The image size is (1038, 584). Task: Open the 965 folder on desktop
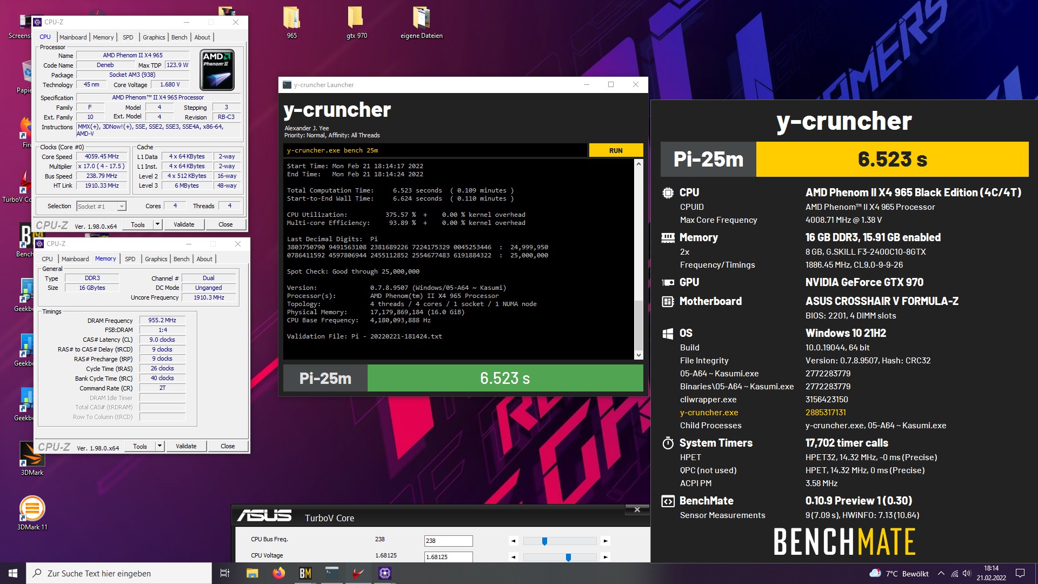click(291, 22)
